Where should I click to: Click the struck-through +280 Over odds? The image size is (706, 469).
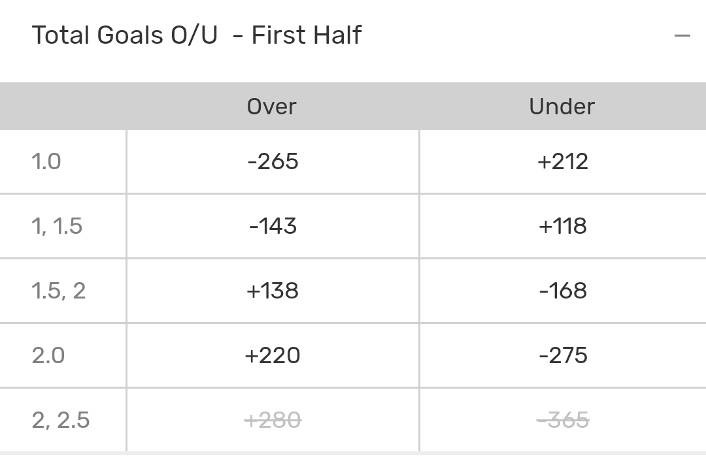[273, 420]
